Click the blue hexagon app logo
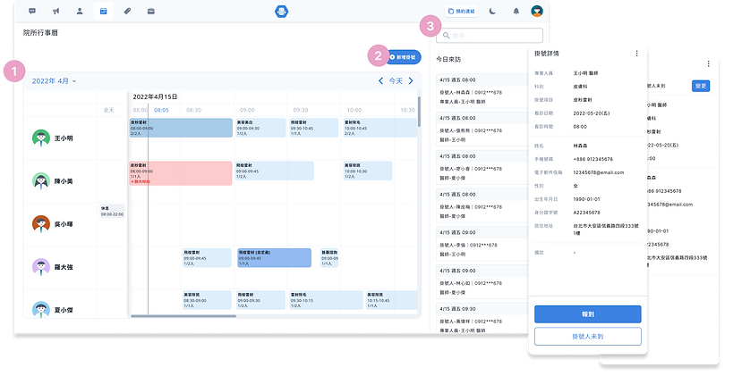Image resolution: width=733 pixels, height=376 pixels. (x=281, y=12)
